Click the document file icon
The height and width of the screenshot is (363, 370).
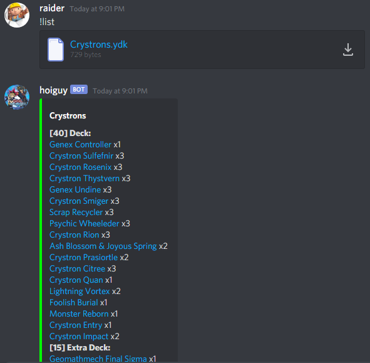(x=56, y=50)
